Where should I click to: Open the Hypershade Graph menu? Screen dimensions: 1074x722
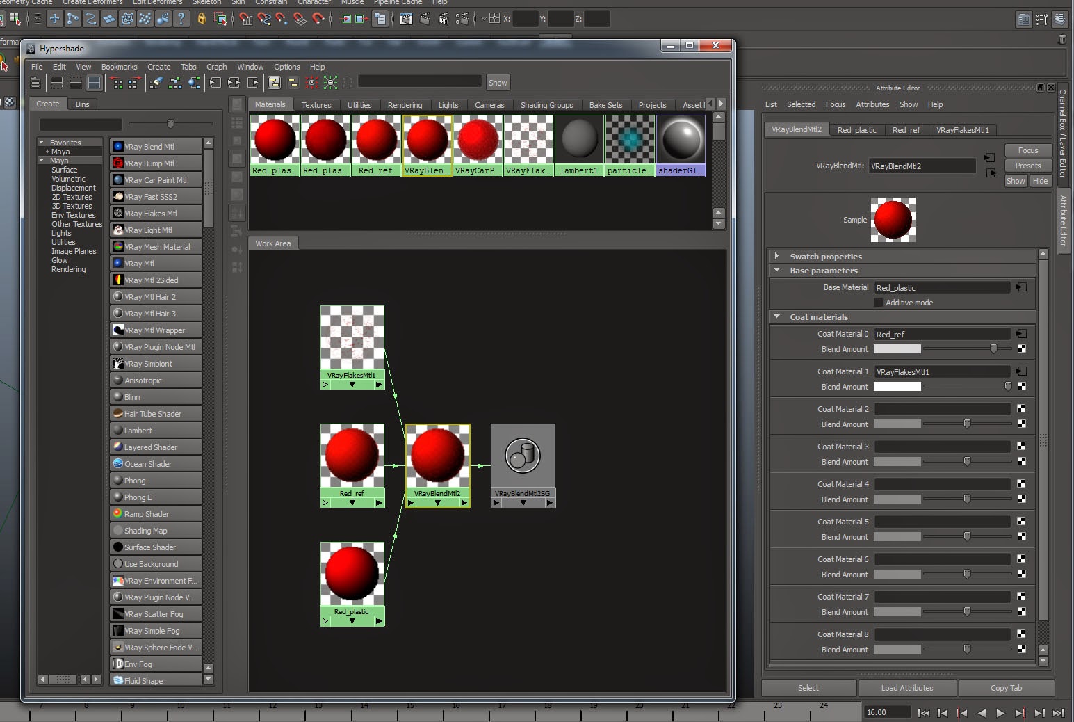tap(216, 67)
